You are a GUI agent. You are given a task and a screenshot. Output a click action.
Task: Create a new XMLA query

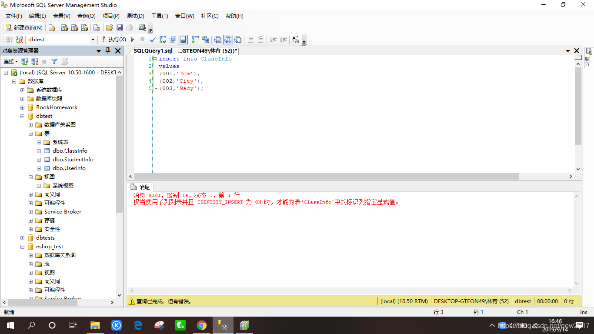[x=84, y=27]
